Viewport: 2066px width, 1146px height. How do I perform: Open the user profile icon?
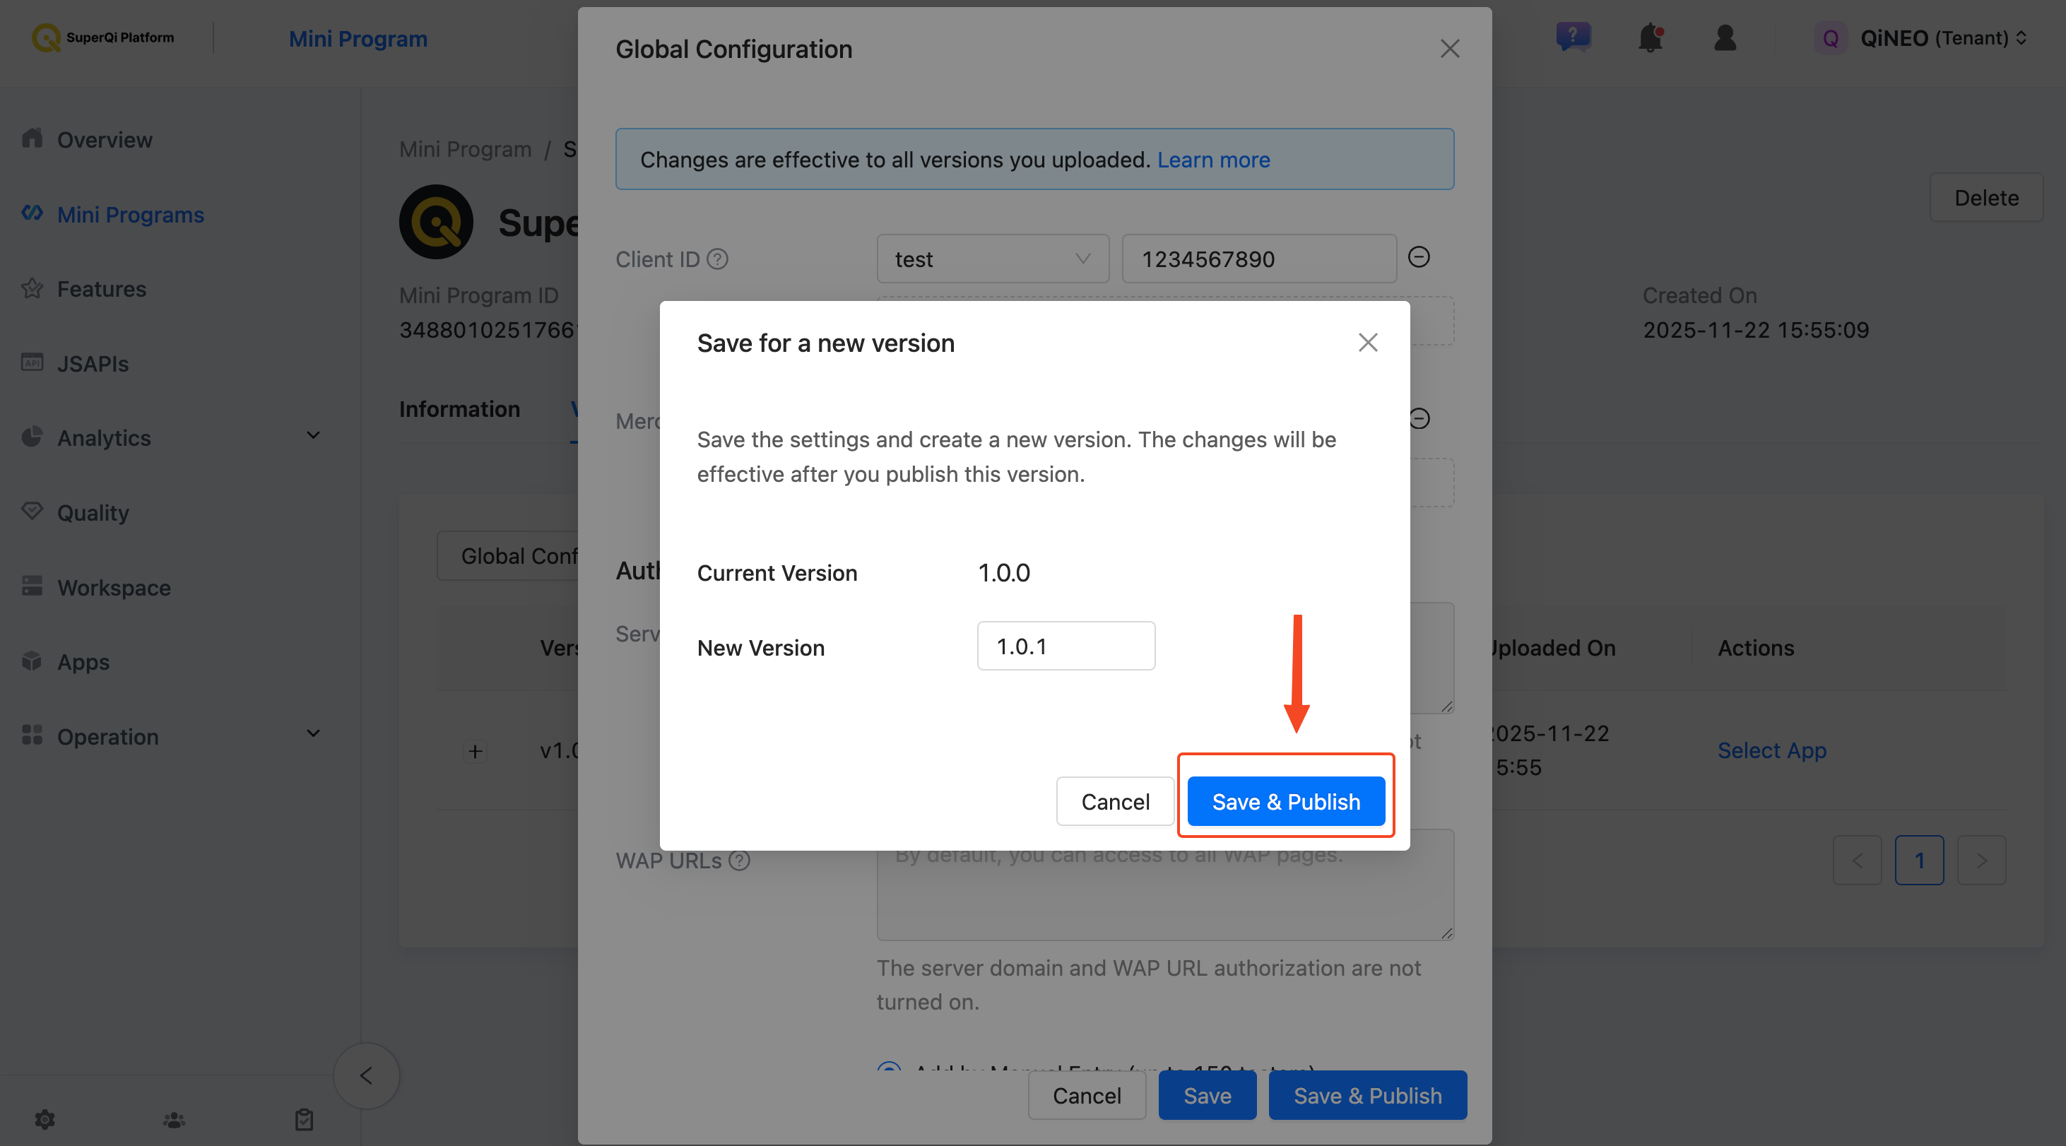click(1725, 37)
